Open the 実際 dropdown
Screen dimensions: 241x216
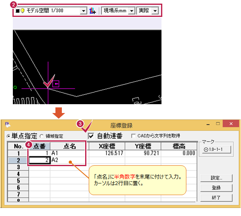[155, 11]
